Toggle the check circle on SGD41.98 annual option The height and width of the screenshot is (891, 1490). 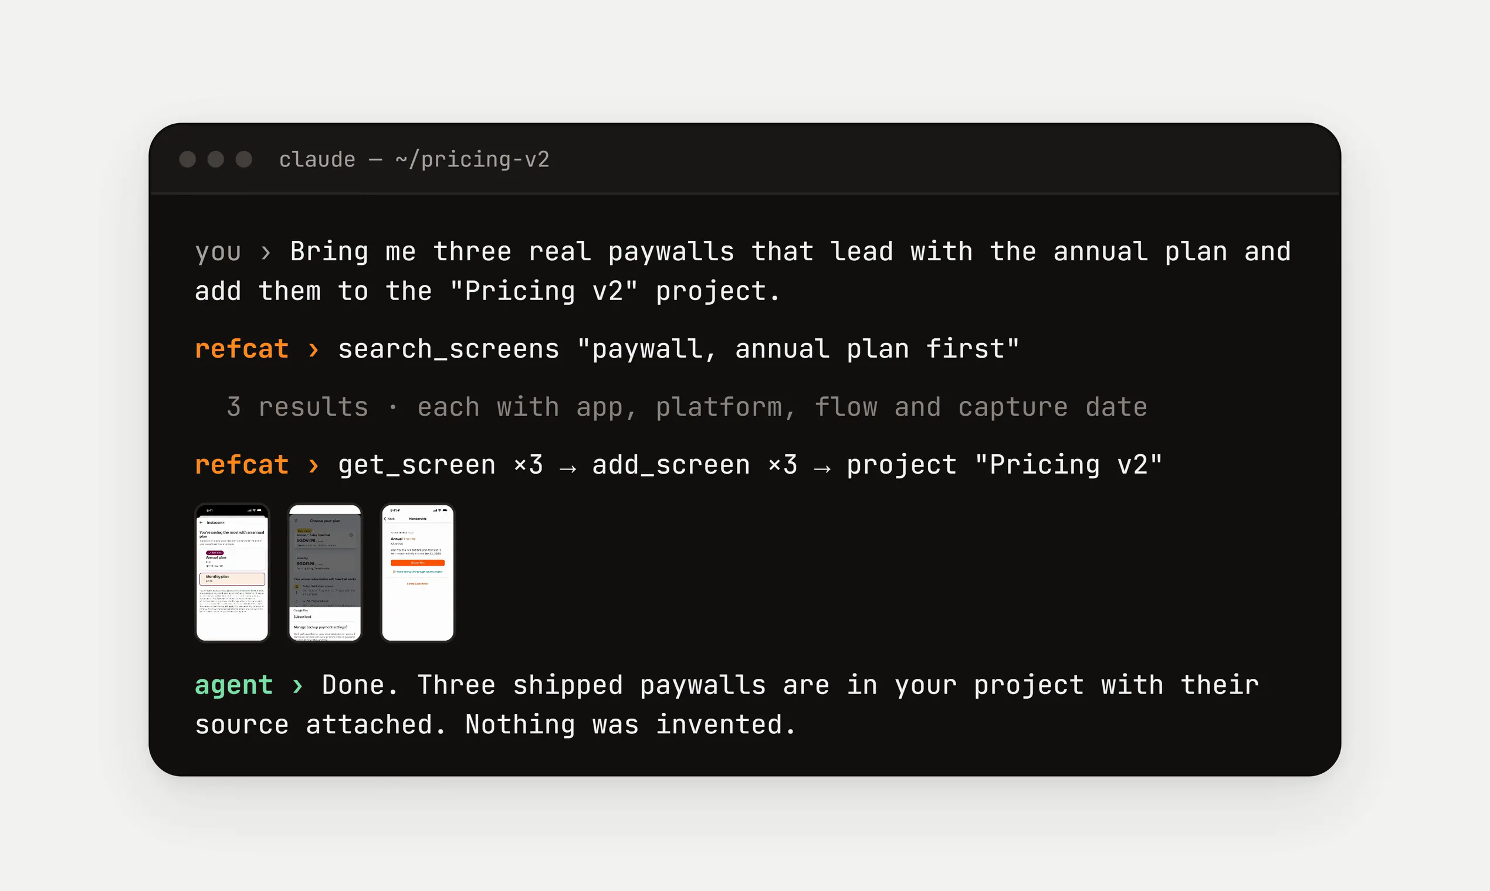[x=351, y=535]
